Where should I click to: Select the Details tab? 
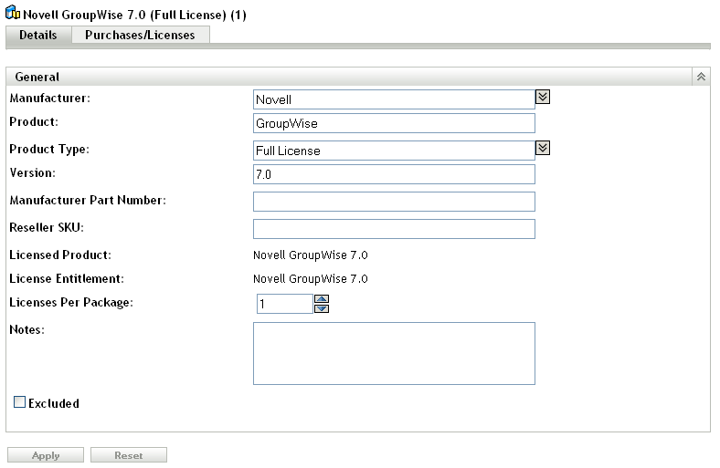coord(38,36)
